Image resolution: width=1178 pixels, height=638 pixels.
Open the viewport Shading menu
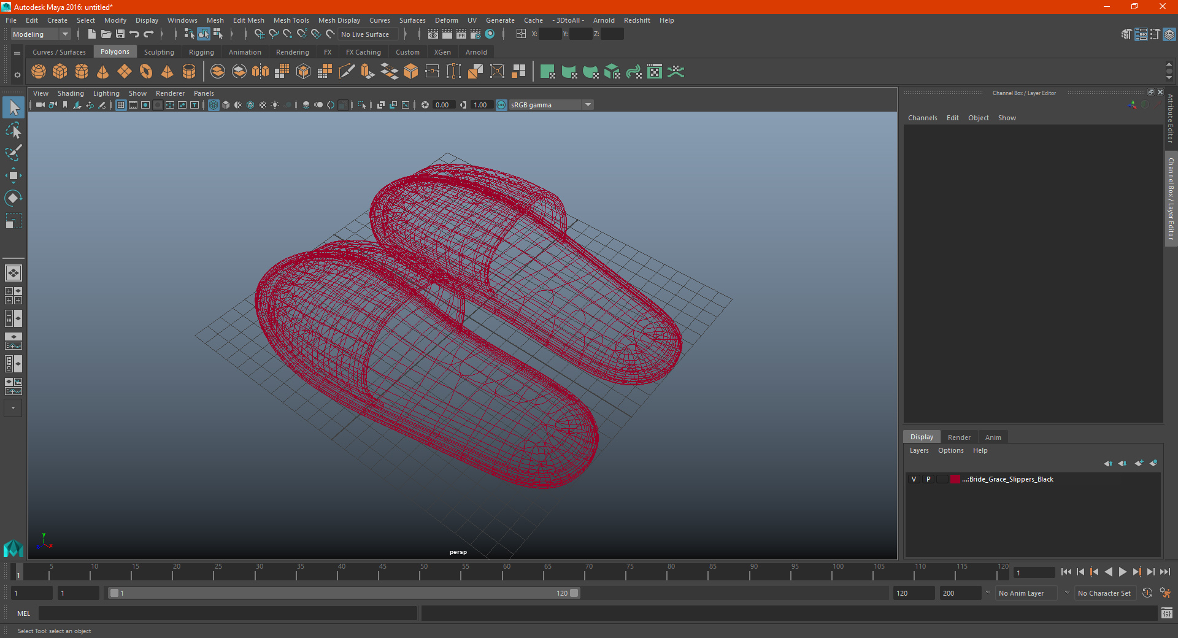[71, 93]
